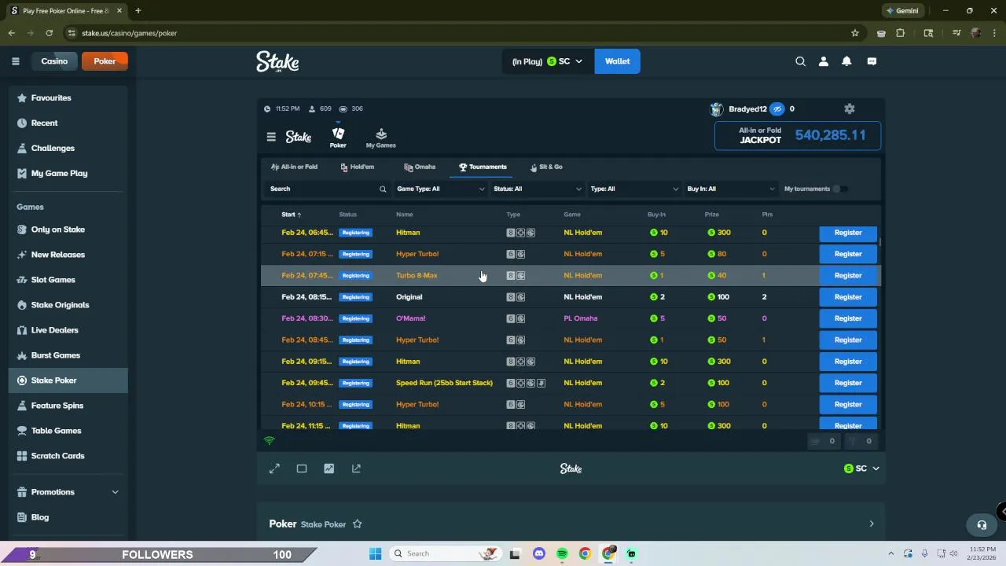Viewport: 1006px width, 566px height.
Task: Open live stats chart icon
Action: (x=329, y=469)
